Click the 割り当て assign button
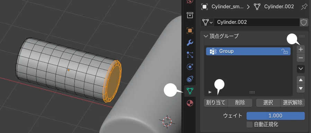 [x=216, y=103]
